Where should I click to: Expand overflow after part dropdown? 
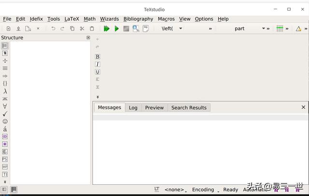(268, 29)
